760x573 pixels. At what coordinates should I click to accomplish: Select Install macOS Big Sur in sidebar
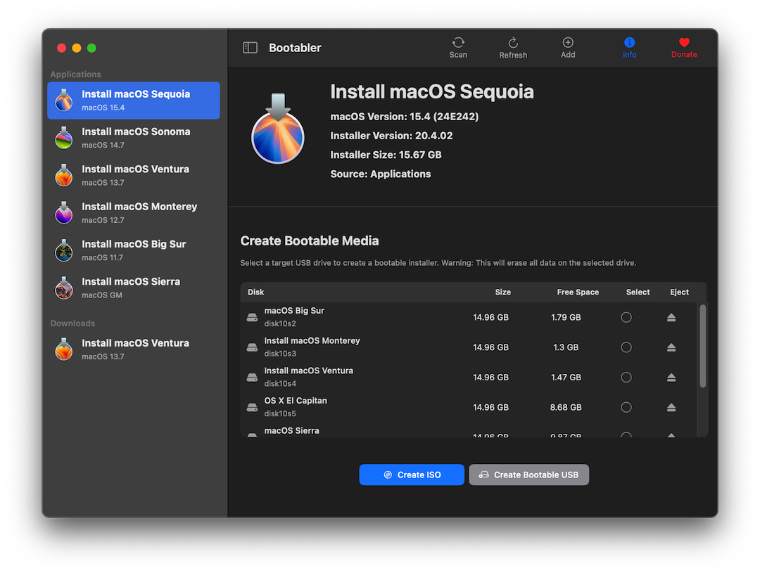point(134,250)
